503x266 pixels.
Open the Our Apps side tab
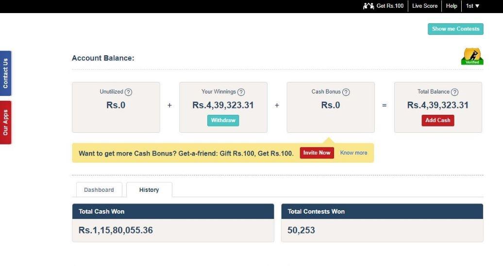click(x=5, y=123)
